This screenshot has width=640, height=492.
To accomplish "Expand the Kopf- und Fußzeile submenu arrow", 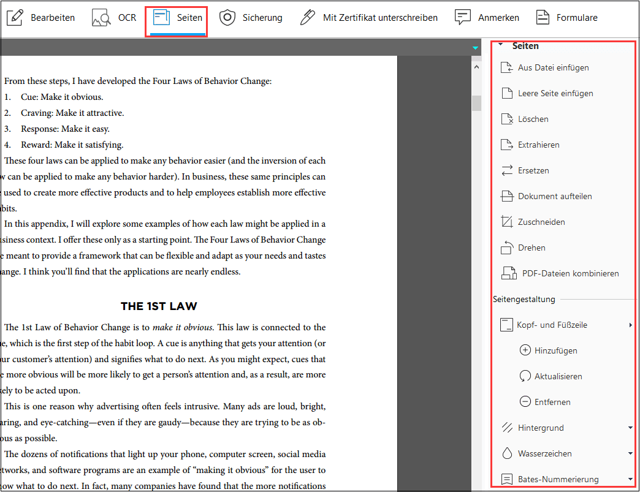I will 631,325.
